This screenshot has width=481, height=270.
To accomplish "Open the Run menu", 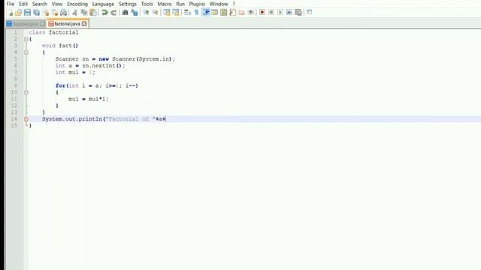I will click(x=180, y=4).
